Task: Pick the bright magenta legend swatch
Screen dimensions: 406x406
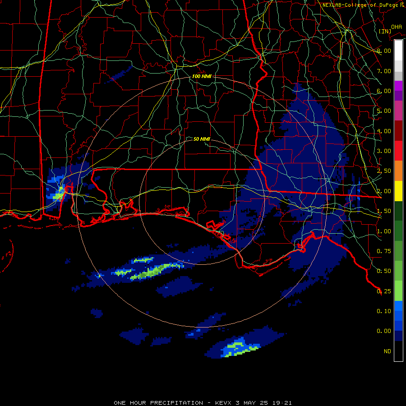Action: point(398,86)
